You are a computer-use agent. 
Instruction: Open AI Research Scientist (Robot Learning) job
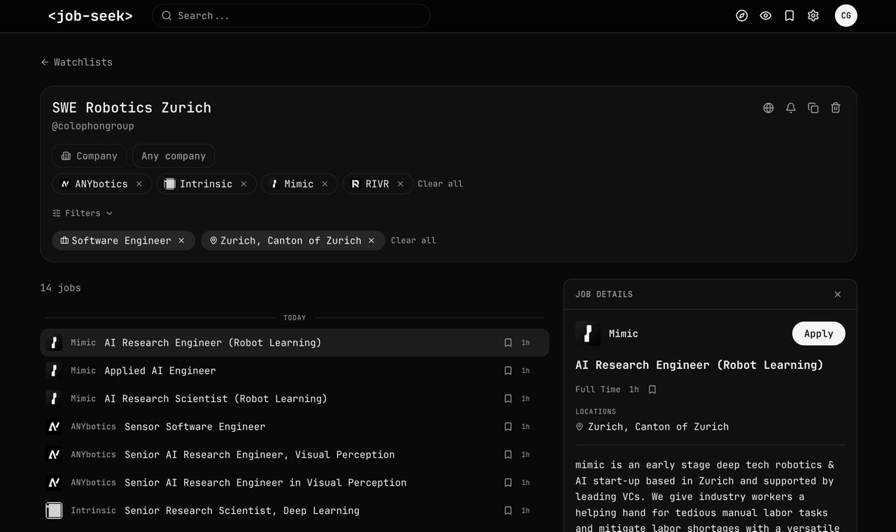tap(295, 398)
